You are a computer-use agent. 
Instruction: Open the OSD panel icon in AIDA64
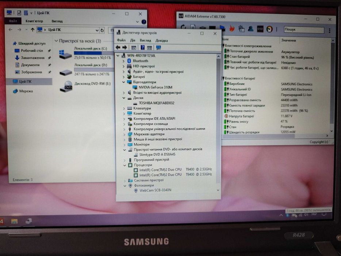(x=260, y=29)
